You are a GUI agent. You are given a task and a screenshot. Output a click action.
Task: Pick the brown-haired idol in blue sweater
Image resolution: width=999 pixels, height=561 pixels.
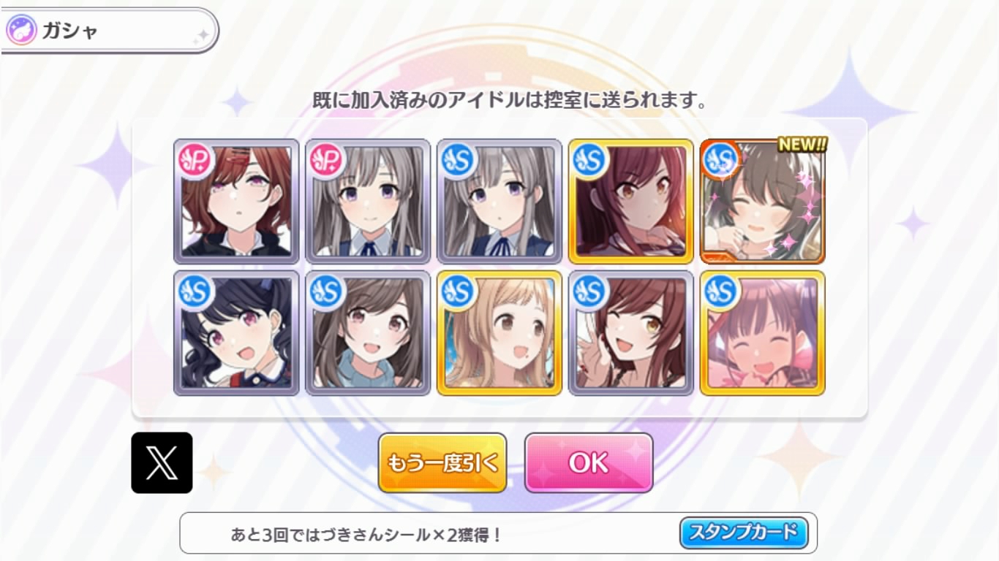pos(368,333)
